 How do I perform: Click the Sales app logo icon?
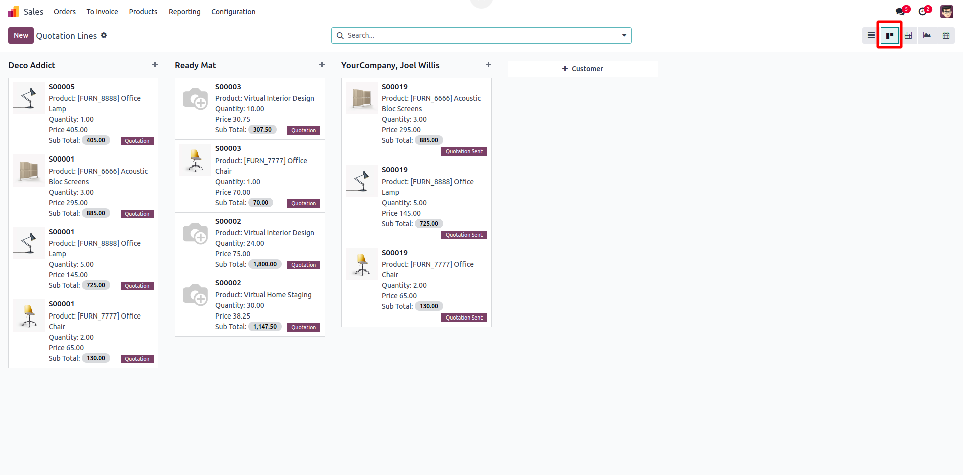click(13, 12)
